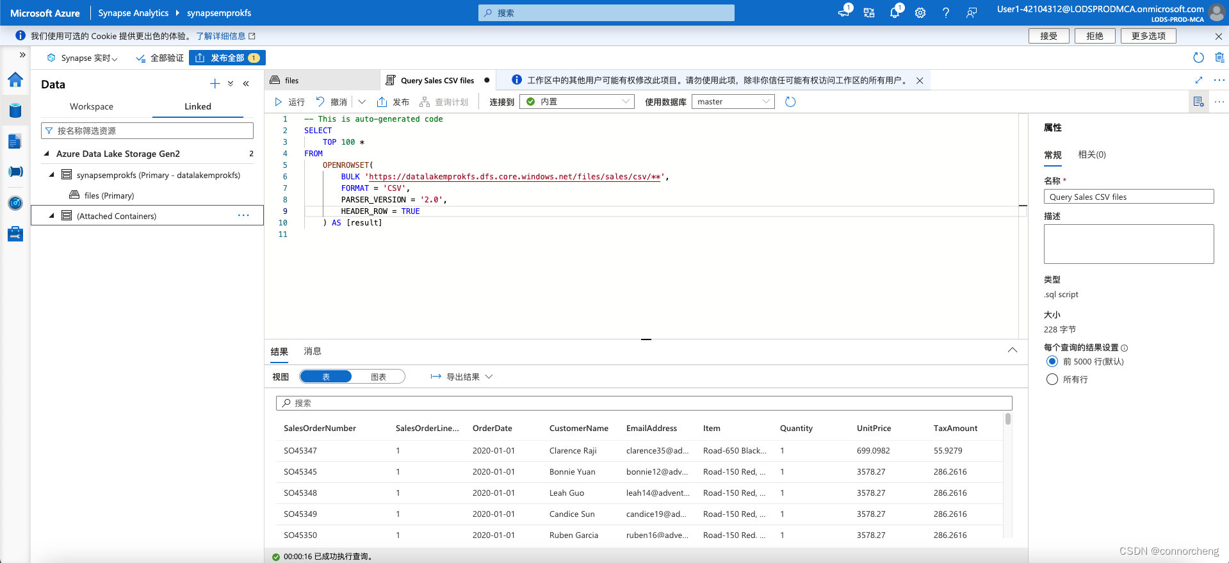Open the export results dropdown
The width and height of the screenshot is (1229, 563).
462,377
